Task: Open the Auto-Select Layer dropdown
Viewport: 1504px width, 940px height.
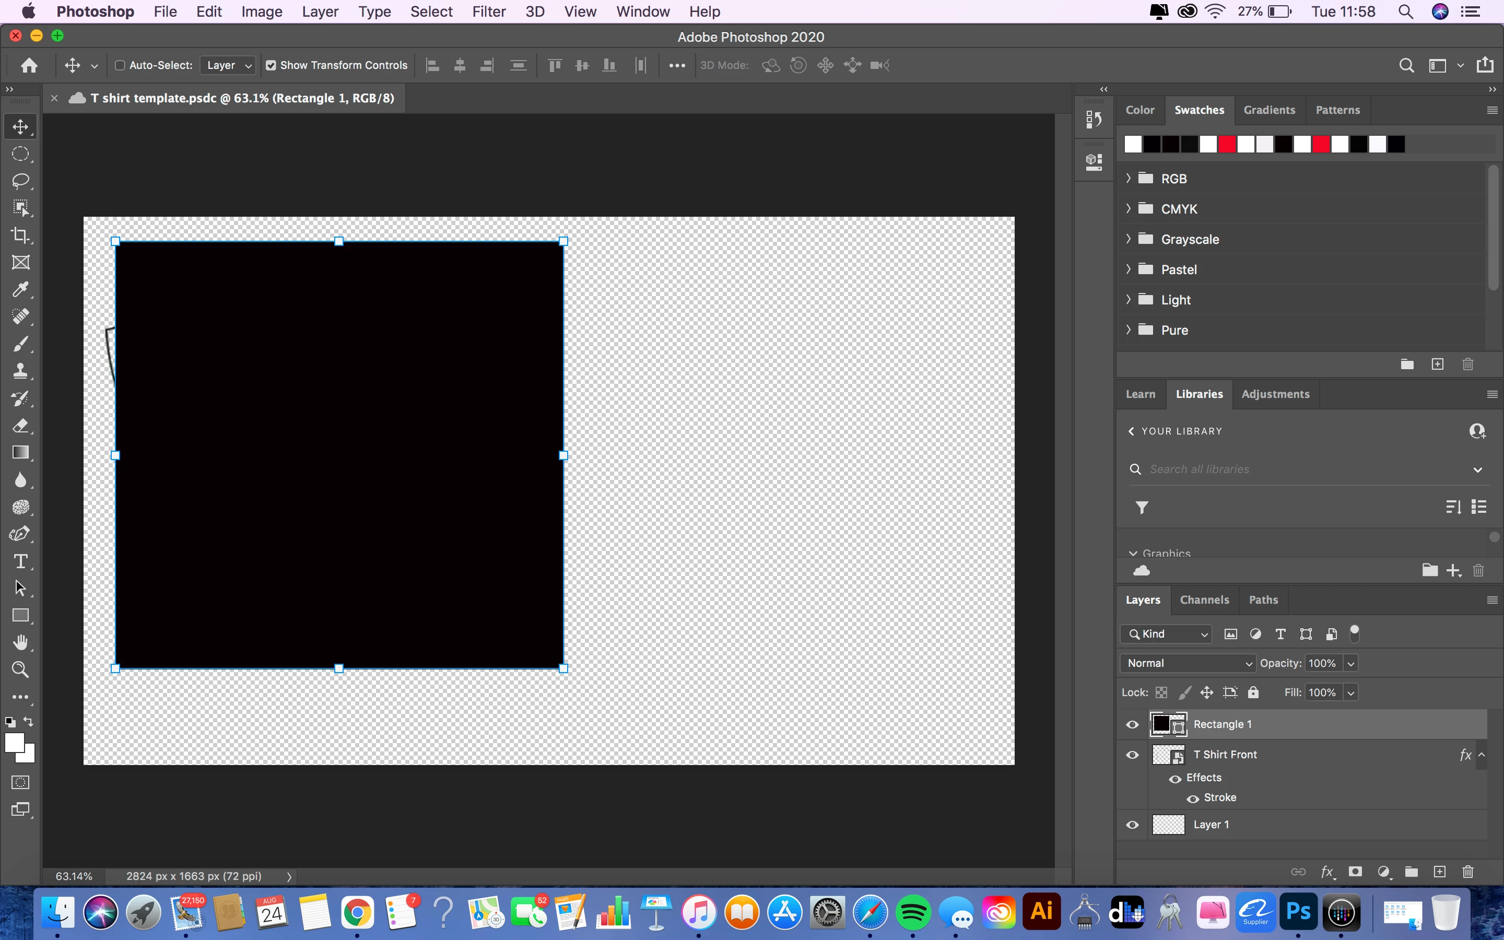Action: (228, 65)
